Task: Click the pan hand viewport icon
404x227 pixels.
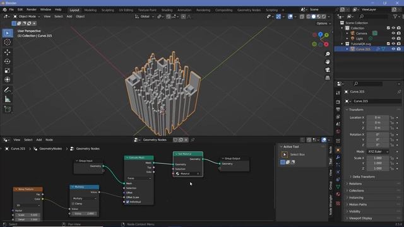Action: pyautogui.click(x=328, y=62)
